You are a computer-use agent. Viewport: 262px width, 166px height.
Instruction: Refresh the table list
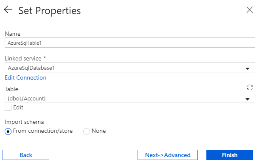(x=250, y=87)
